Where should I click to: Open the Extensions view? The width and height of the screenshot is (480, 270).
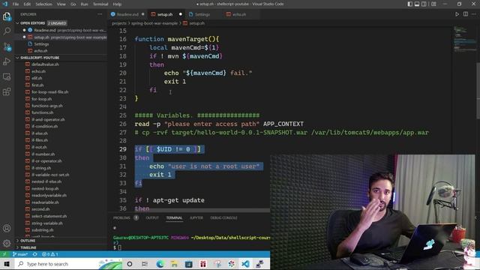pyautogui.click(x=7, y=91)
